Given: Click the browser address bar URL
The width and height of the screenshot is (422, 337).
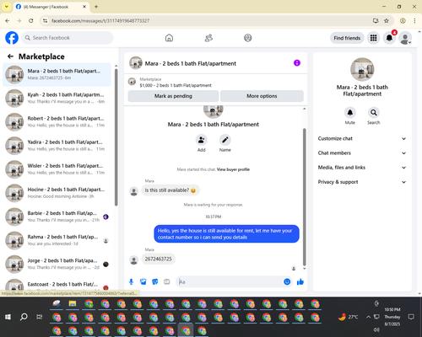Looking at the screenshot, I should coord(100,21).
